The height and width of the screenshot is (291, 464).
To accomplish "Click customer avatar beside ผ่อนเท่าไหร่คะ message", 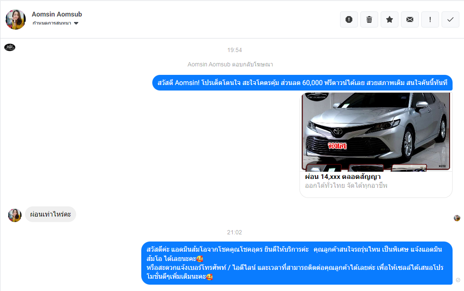I will (15, 215).
